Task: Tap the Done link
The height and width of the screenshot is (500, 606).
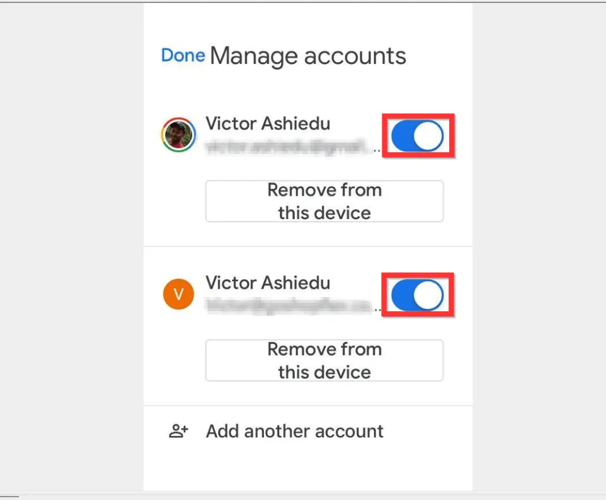Action: (183, 56)
